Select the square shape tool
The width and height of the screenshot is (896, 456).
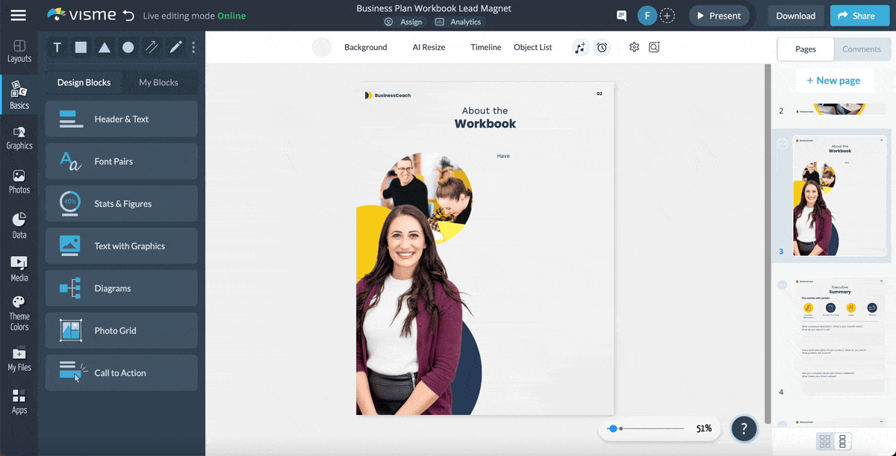tap(81, 47)
